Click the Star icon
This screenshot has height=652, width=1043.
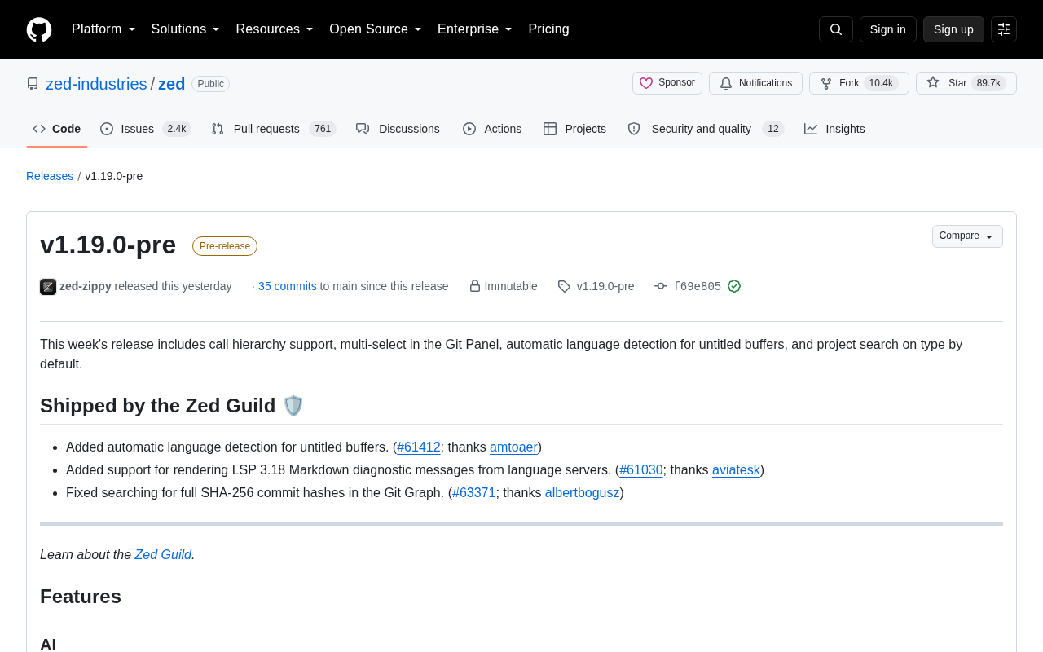933,82
